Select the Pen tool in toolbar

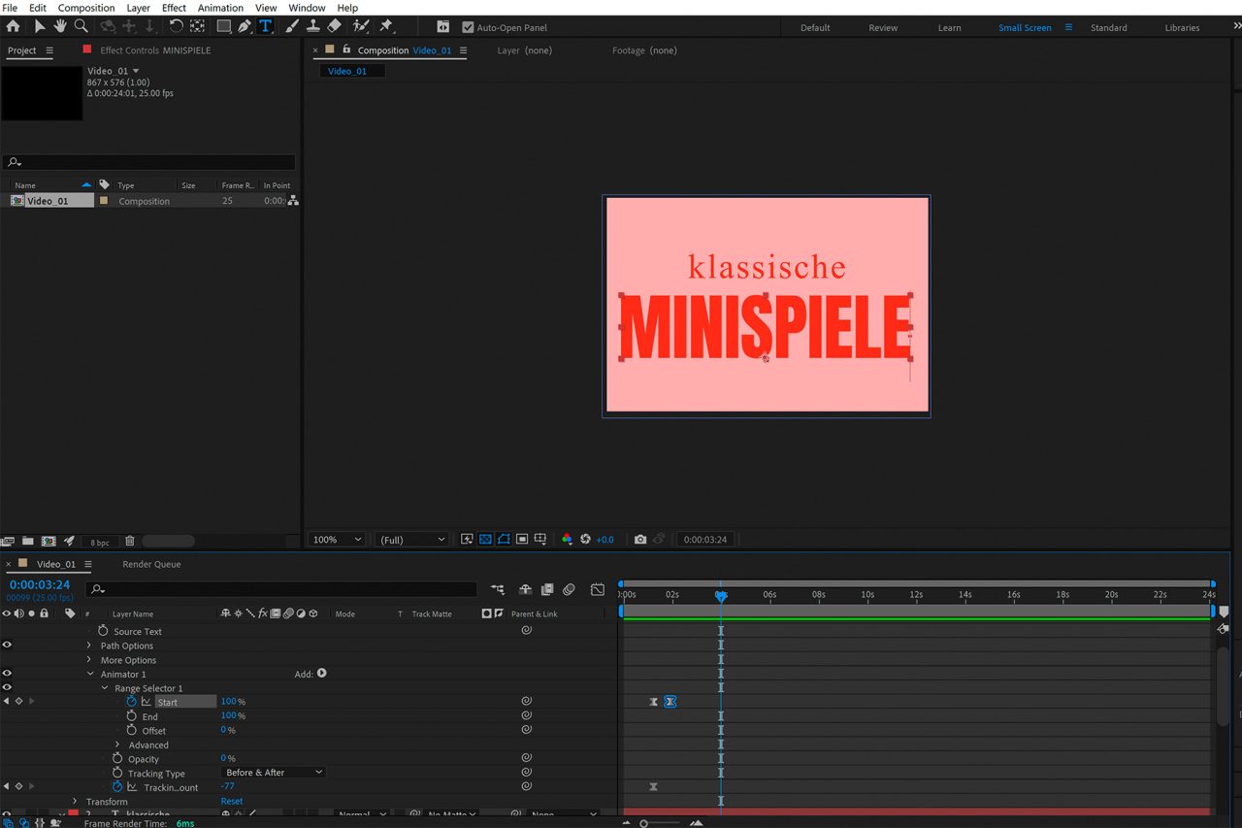pos(245,26)
